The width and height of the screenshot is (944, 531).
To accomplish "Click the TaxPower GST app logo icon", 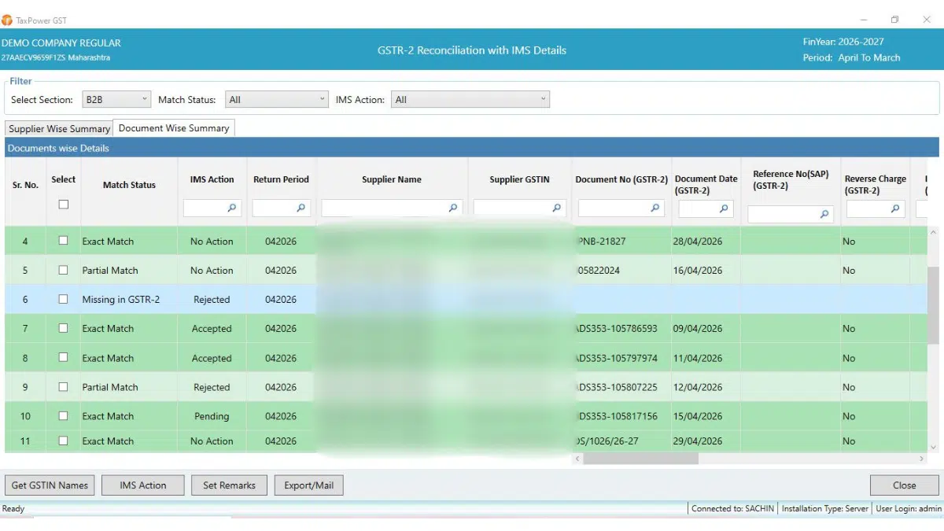I will tap(7, 20).
